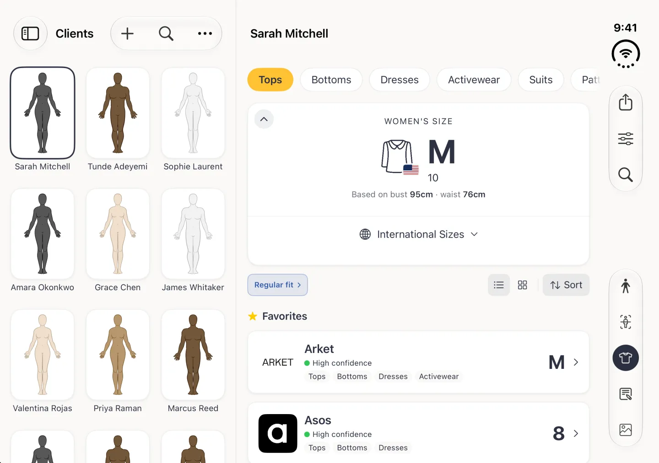Add a new client with plus icon
The width and height of the screenshot is (659, 463).
point(127,33)
